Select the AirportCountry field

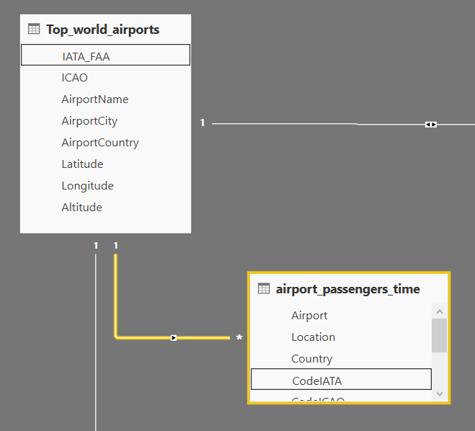coord(100,142)
